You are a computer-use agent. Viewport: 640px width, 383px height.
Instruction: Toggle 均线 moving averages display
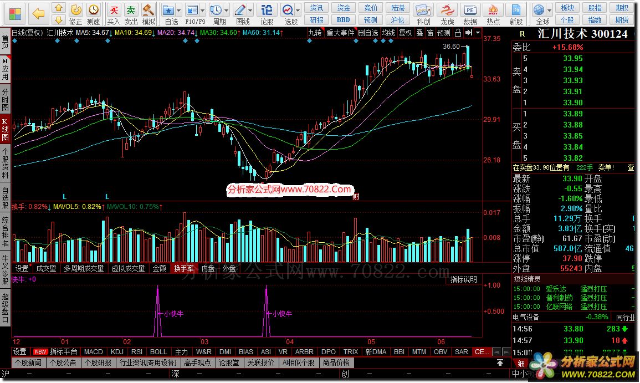(x=388, y=33)
